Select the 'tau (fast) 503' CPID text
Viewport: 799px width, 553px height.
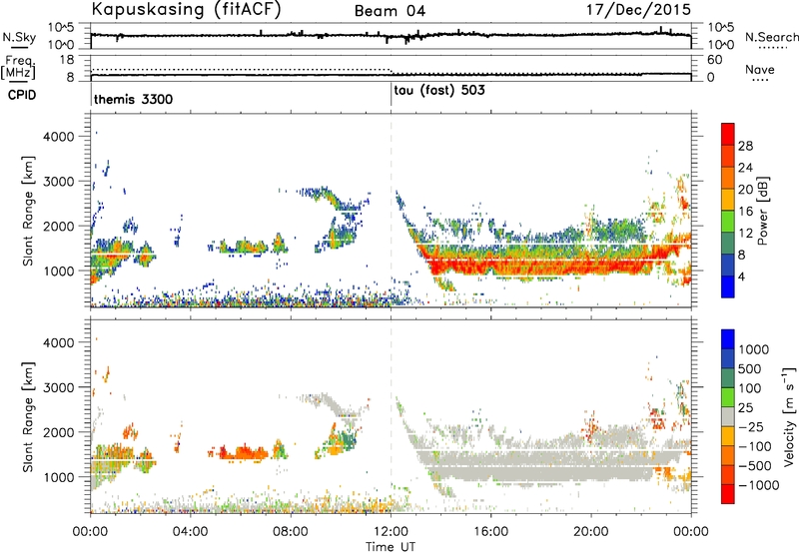[439, 91]
